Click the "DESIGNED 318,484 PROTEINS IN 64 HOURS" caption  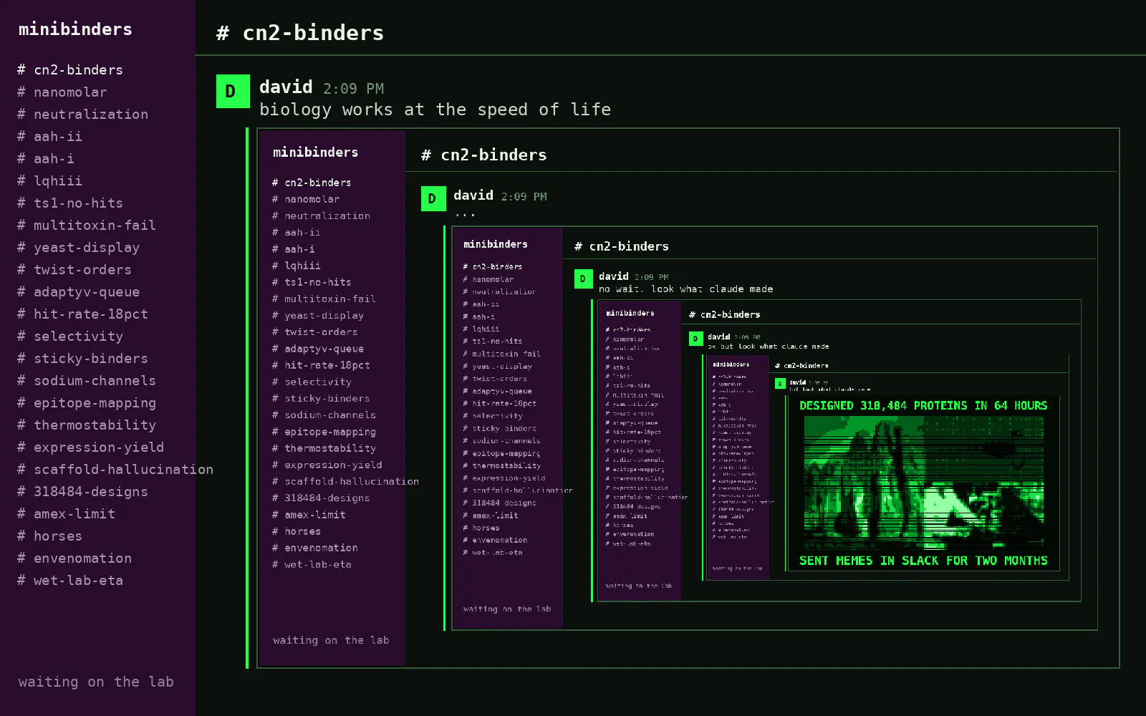coord(923,405)
